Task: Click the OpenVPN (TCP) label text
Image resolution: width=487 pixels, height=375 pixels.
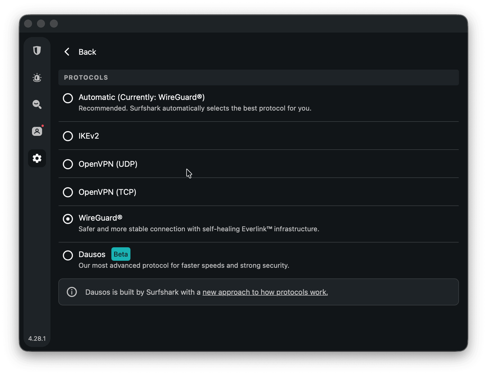Action: [x=107, y=192]
